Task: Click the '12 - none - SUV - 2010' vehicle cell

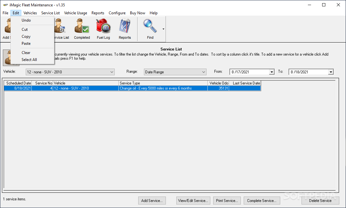Action: (x=86, y=88)
